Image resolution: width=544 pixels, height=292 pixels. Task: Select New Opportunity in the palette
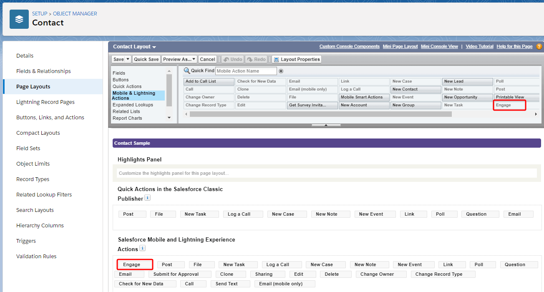468,97
